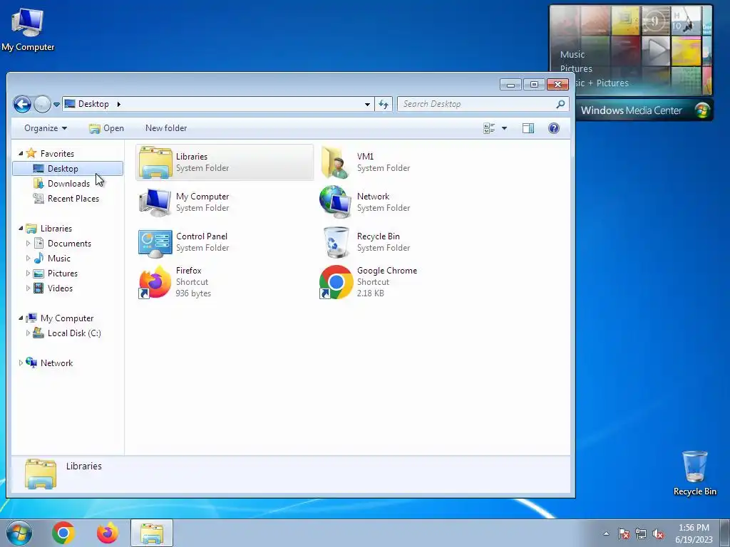
Task: Select My Computer in navigation pane
Action: pyautogui.click(x=67, y=318)
